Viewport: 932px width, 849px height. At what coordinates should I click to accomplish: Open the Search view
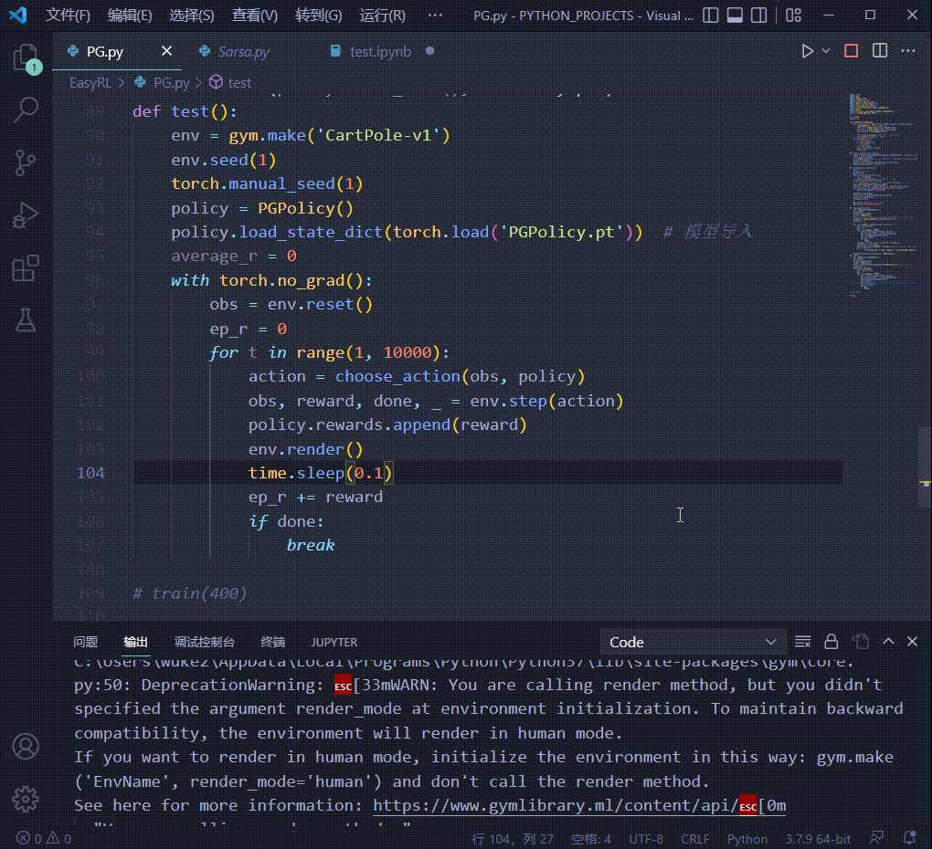[26, 110]
